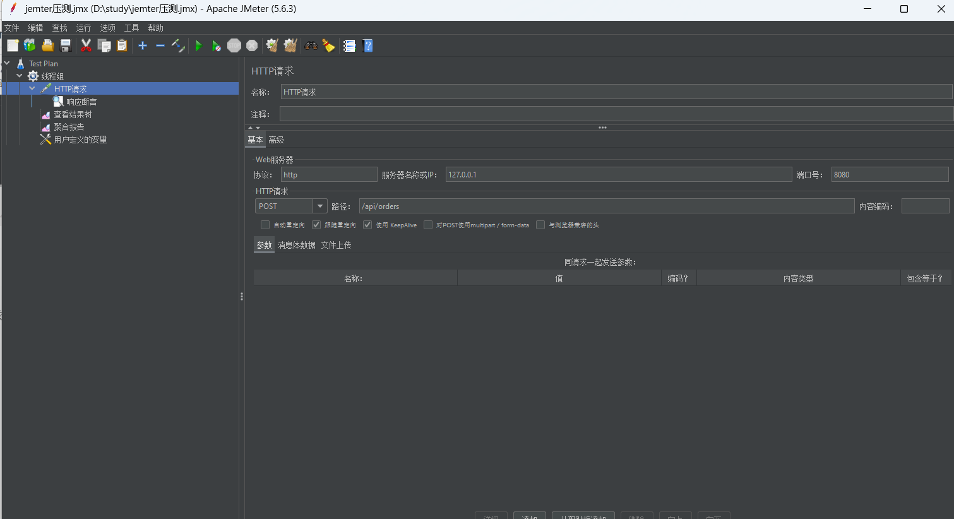The width and height of the screenshot is (954, 519).
Task: Click the Test Plan flask icon
Action: point(21,64)
